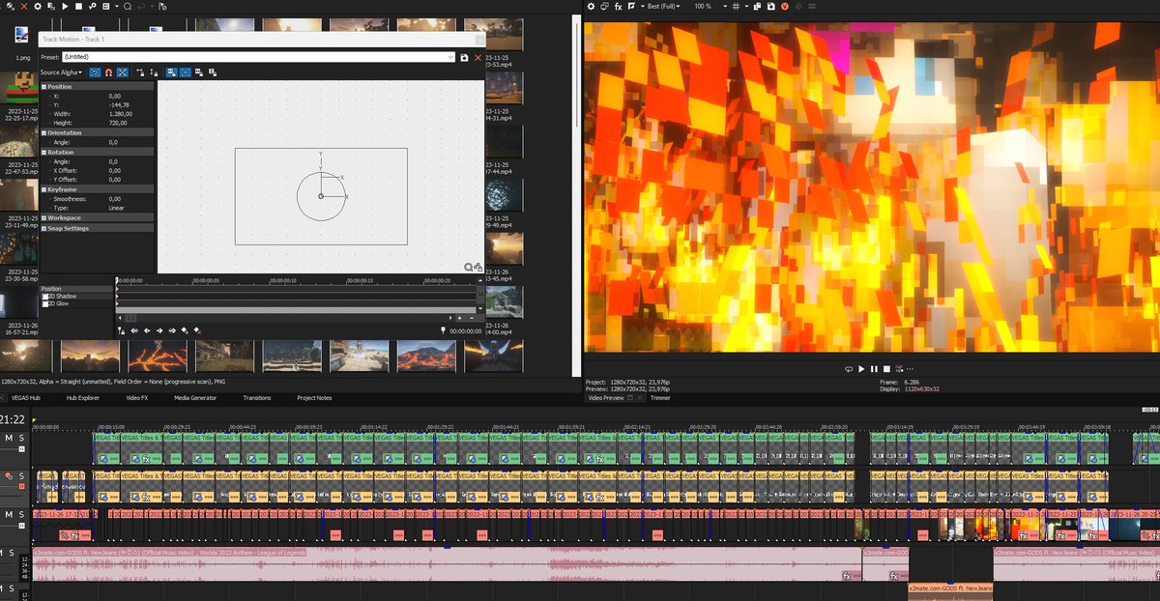
Task: Delete the Track Motion preset red X
Action: (478, 58)
